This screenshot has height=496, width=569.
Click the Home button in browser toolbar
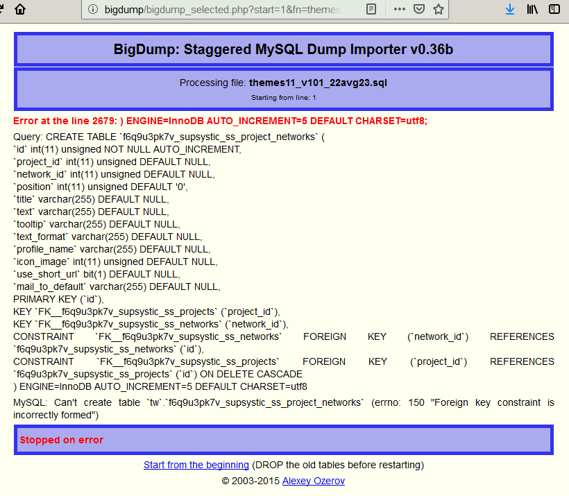(x=20, y=10)
